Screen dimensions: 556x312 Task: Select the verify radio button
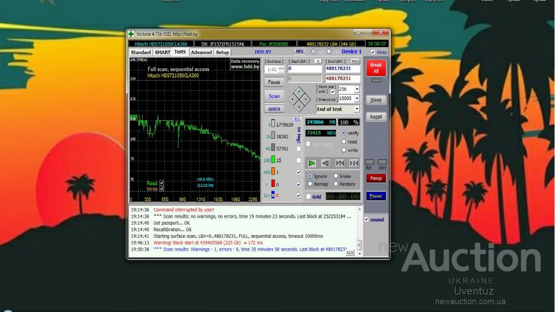(x=344, y=133)
